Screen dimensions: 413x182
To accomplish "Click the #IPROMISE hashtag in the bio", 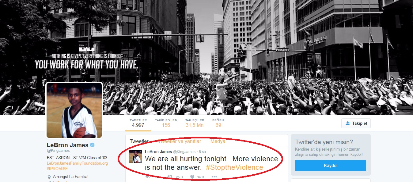I will tap(57, 169).
